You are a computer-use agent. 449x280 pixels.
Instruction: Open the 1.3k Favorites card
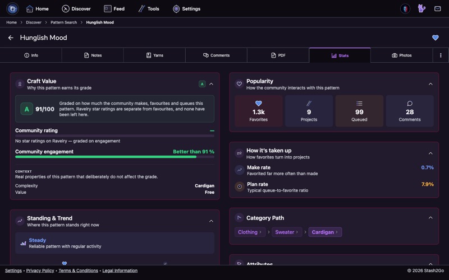click(x=259, y=111)
